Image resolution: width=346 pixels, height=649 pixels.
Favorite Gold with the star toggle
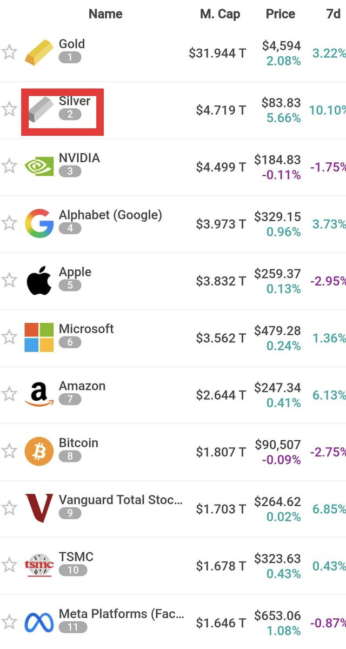9,52
